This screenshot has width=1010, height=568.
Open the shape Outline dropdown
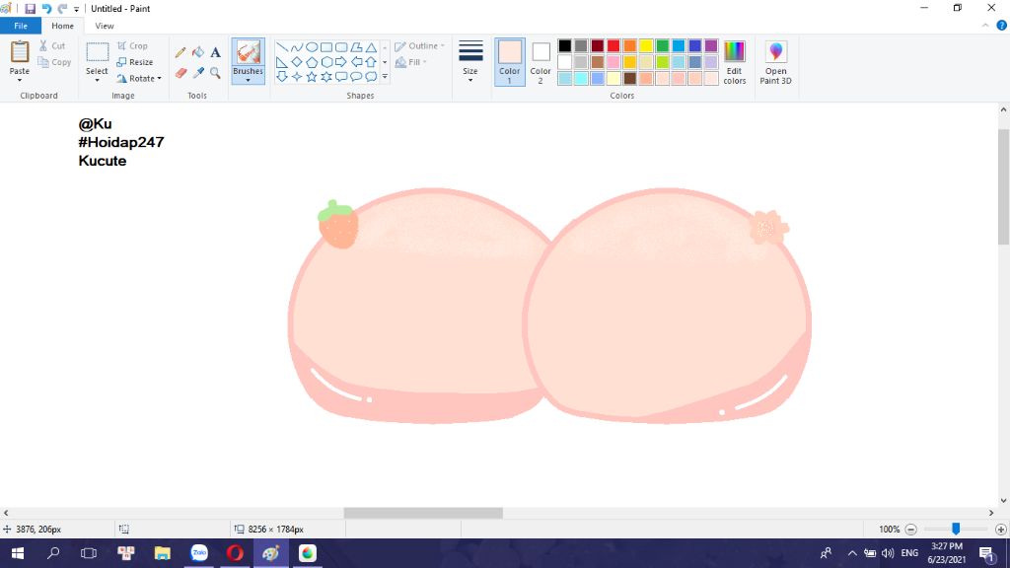coord(419,46)
